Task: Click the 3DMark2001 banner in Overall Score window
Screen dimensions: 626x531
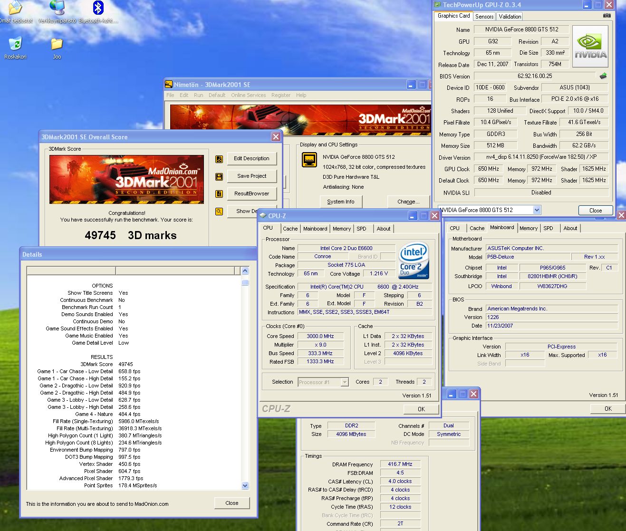Action: click(x=126, y=179)
